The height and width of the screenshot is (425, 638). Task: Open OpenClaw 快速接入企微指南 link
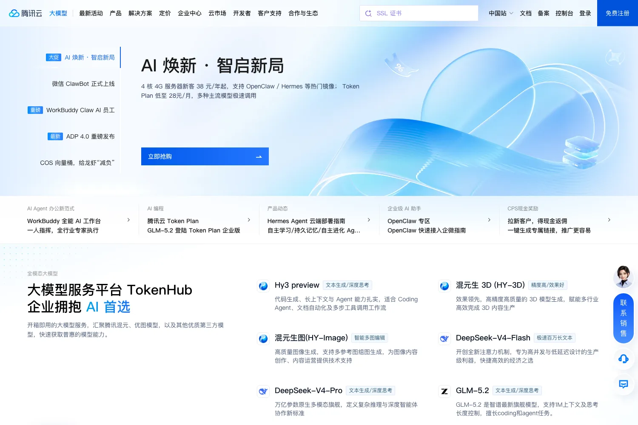click(427, 230)
